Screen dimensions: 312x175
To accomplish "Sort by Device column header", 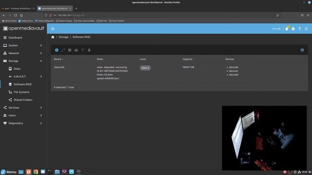I will 58,59.
